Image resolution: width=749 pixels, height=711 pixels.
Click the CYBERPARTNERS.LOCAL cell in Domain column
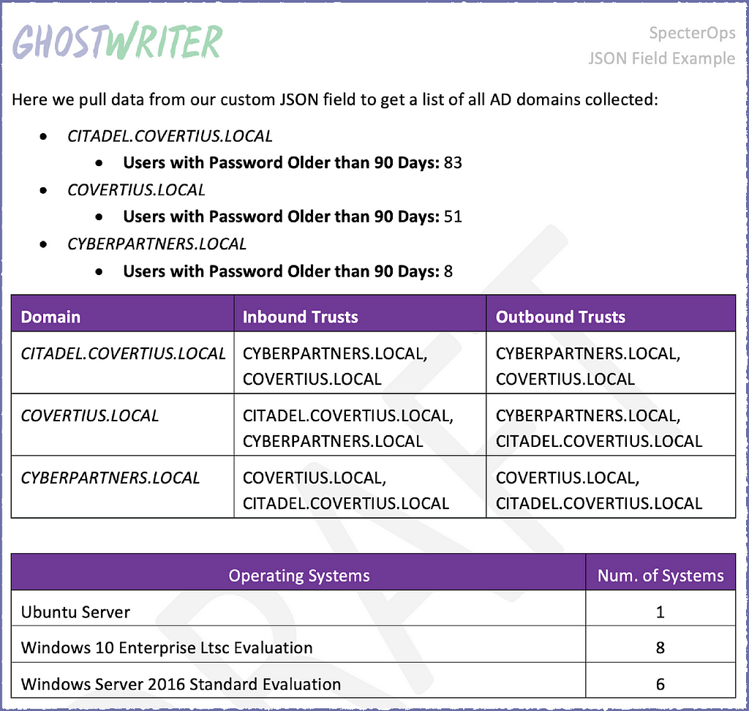(122, 487)
